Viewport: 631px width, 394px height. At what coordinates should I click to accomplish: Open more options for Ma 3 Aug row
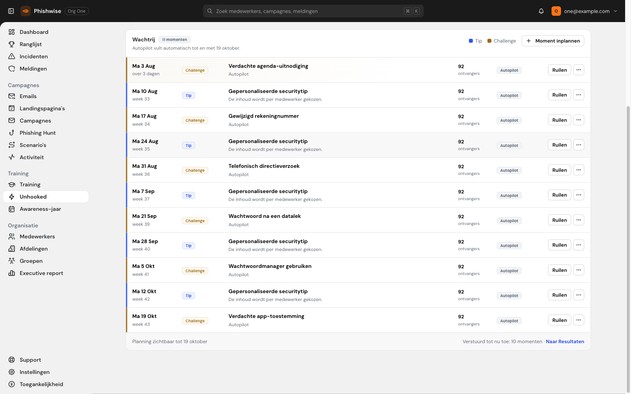point(579,70)
